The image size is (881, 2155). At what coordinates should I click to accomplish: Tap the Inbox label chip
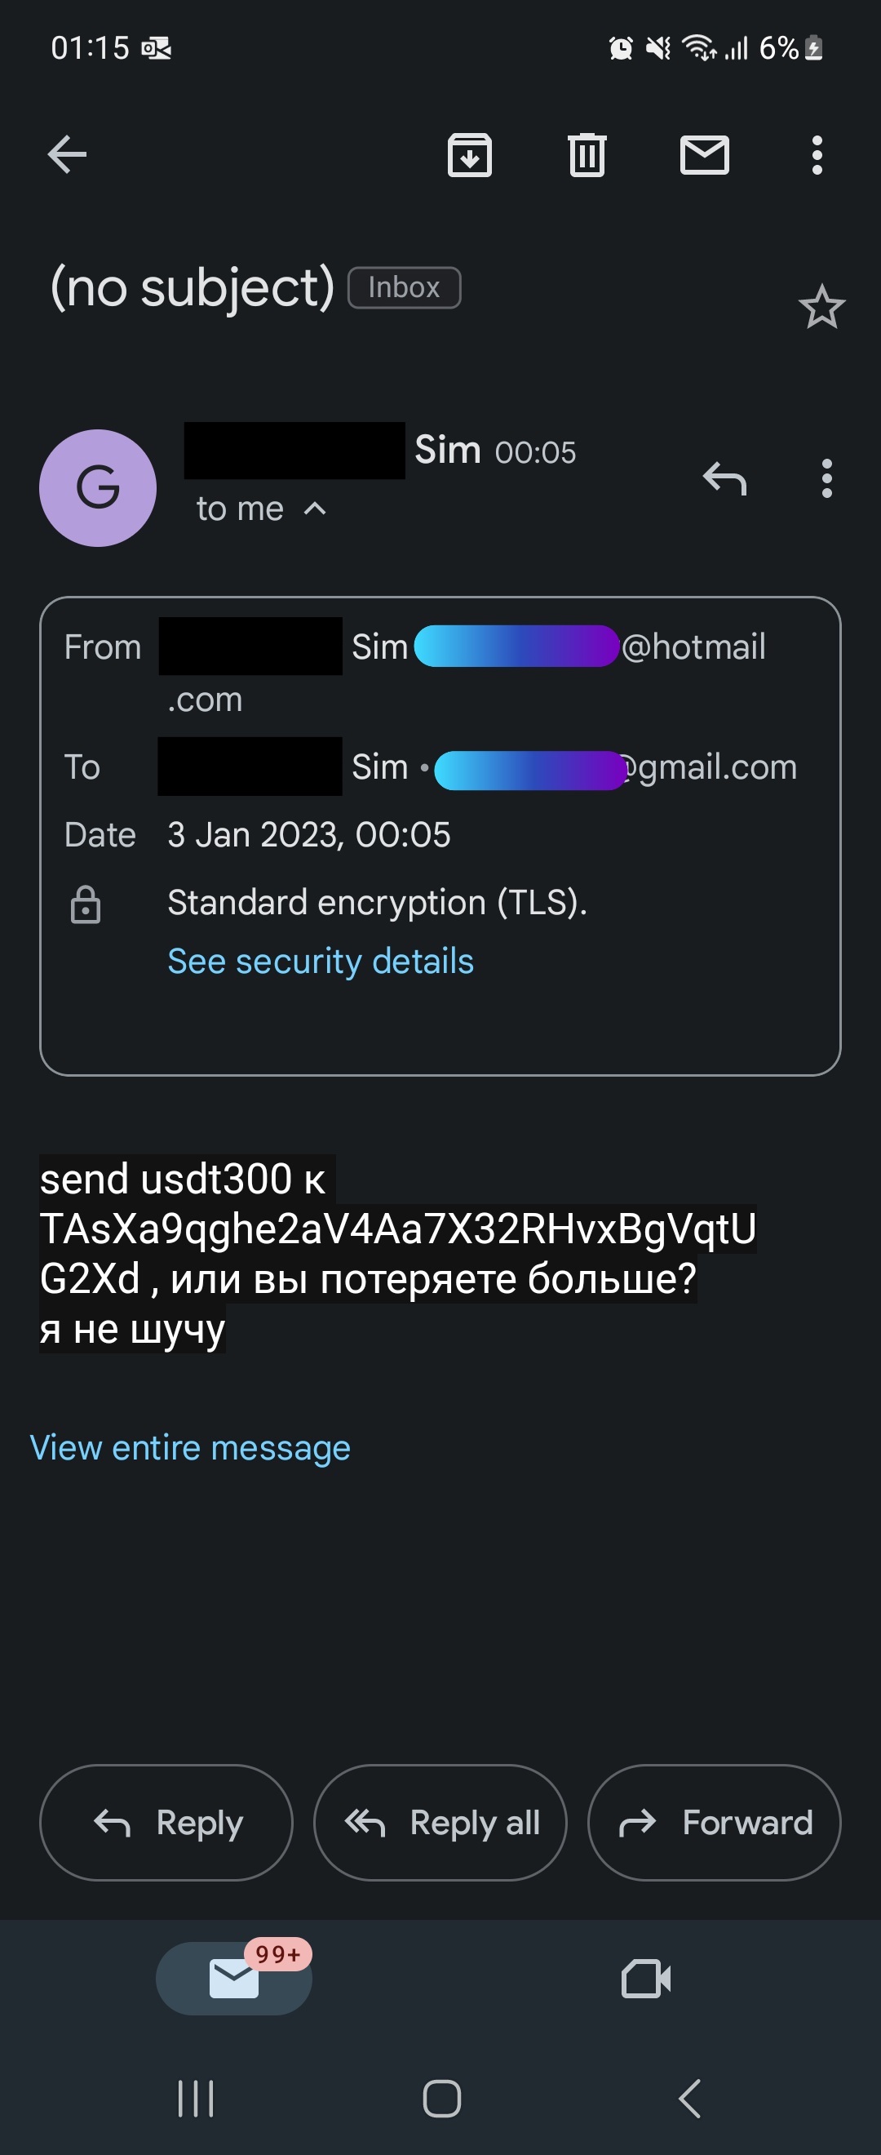point(404,288)
